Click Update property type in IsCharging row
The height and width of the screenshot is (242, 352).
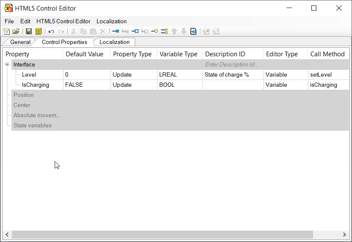(133, 85)
